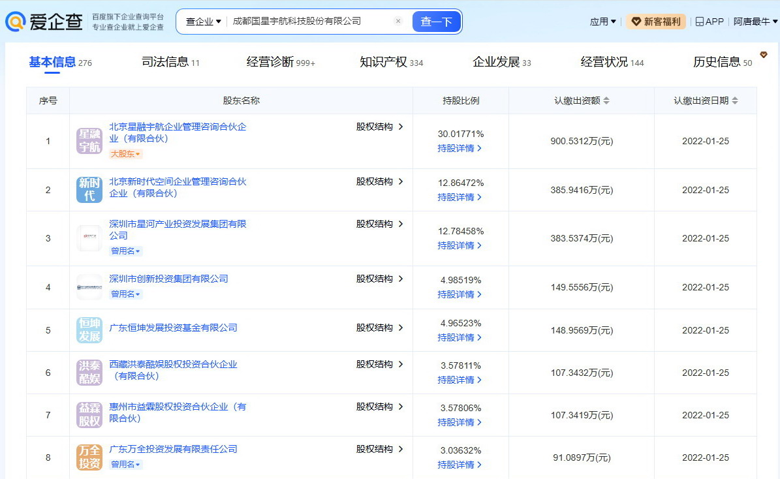This screenshot has width=780, height=479.
Task: Select the 91.0897万(元) capital value
Action: pyautogui.click(x=582, y=457)
